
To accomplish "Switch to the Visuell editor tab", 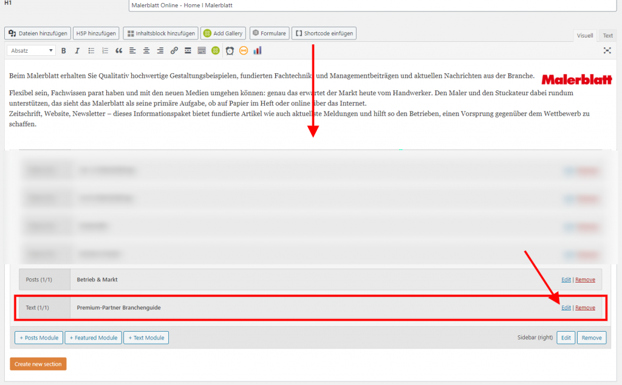I will (585, 36).
